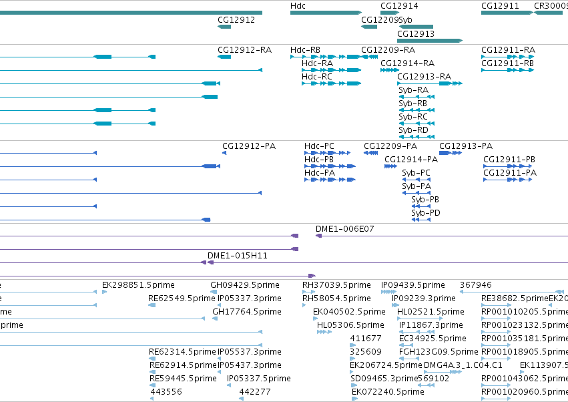Viewport: 568px width, 402px height.
Task: Select the Syb-RB transcript
Action: pyautogui.click(x=416, y=110)
